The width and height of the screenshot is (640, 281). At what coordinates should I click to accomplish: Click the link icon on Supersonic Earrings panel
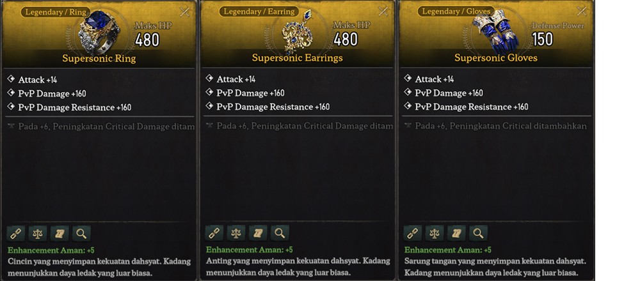(x=214, y=233)
